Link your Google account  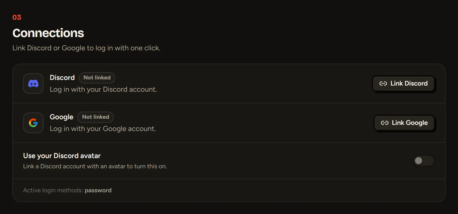[x=404, y=123]
